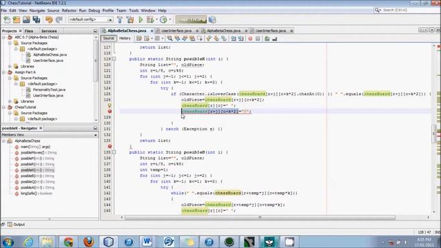This screenshot has height=248, width=441.
Task: Click the New Project toolbar icon
Action: pyautogui.click(x=17, y=20)
